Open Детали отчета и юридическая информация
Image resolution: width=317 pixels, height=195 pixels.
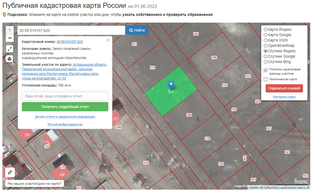pyautogui.click(x=65, y=116)
